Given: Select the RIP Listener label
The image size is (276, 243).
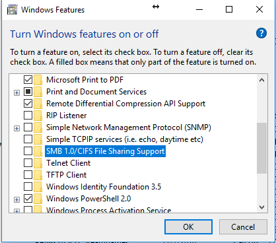Looking at the screenshot, I should click(x=67, y=116).
